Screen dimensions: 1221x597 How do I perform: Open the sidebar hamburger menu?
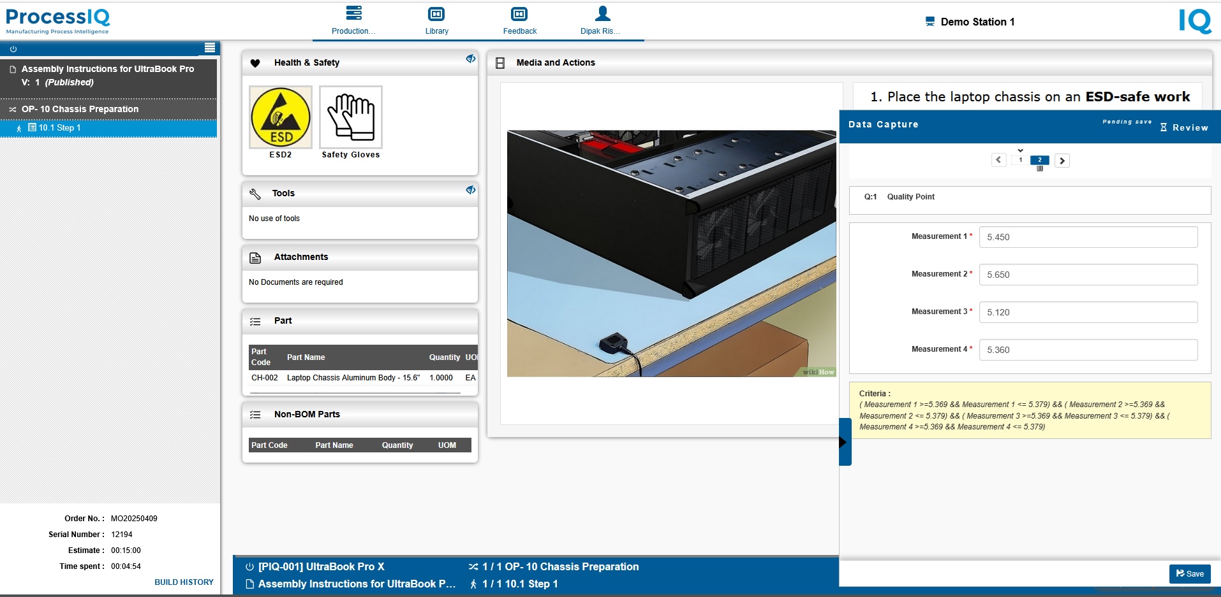(x=209, y=48)
